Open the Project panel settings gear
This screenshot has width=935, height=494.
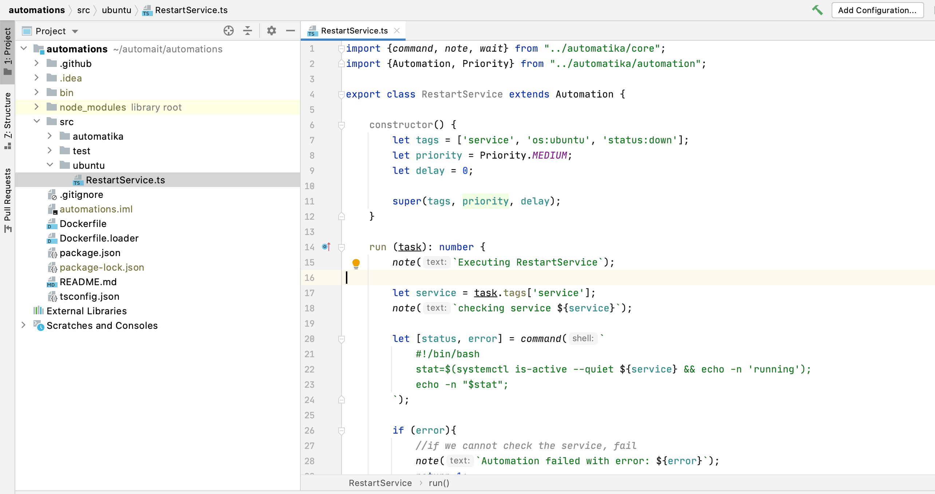point(271,31)
